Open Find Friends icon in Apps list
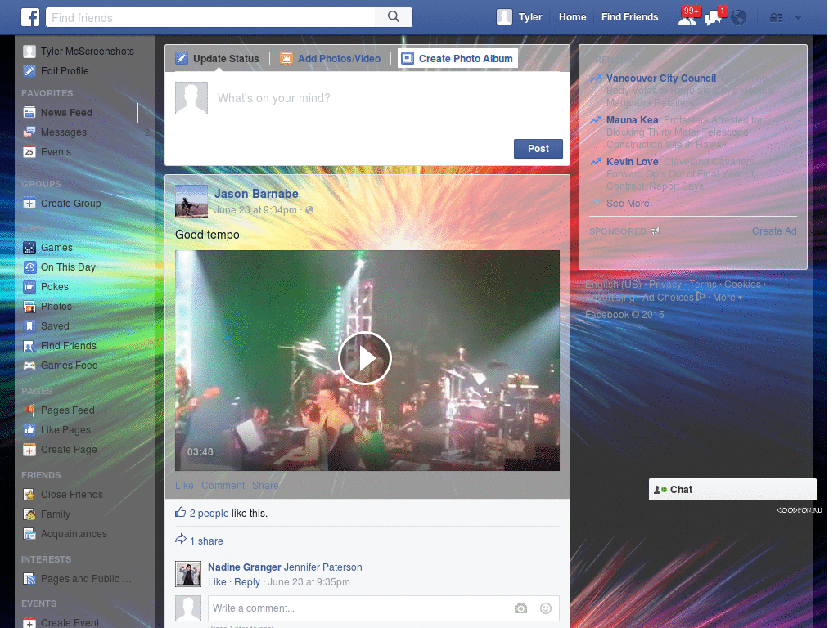The image size is (838, 628). [29, 346]
